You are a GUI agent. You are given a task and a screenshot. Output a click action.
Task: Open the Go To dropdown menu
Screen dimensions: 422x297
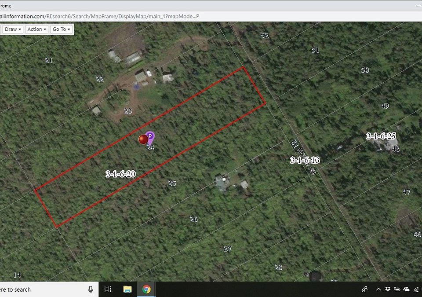tap(62, 29)
